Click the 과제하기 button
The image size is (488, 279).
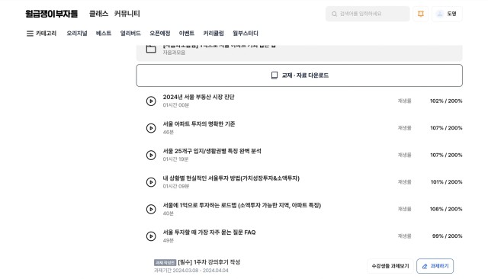435,266
